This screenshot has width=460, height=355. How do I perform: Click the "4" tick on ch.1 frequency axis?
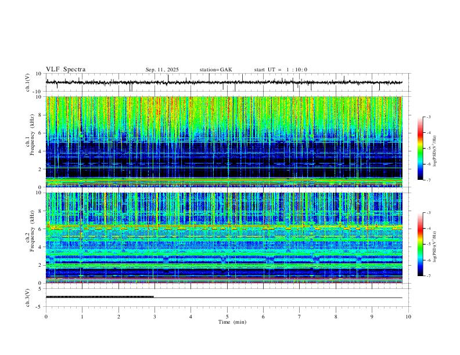click(41, 151)
